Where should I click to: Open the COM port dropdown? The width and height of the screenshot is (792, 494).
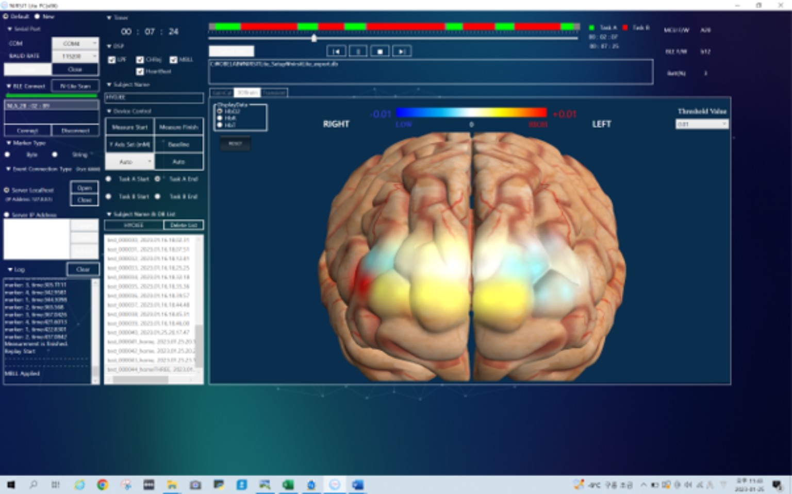(75, 43)
